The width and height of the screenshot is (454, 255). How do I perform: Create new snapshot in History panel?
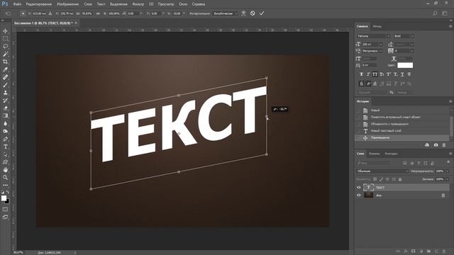click(436, 144)
